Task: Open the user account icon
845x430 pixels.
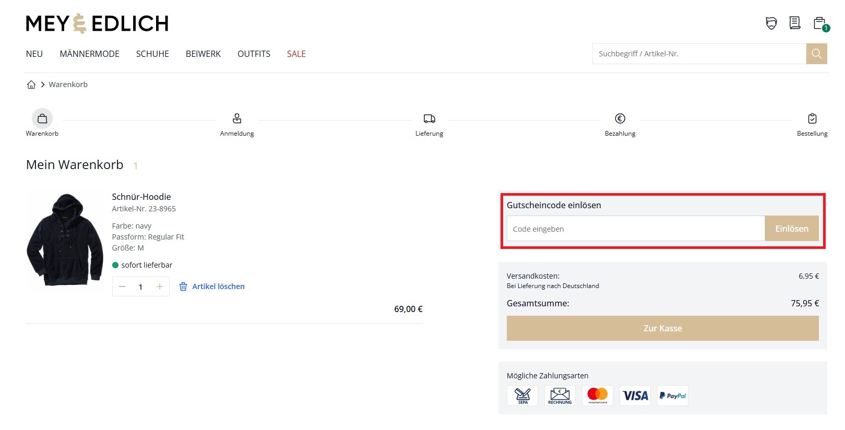Action: (771, 23)
